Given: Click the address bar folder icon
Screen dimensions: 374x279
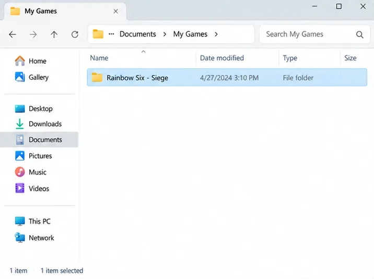Looking at the screenshot, I should click(98, 34).
